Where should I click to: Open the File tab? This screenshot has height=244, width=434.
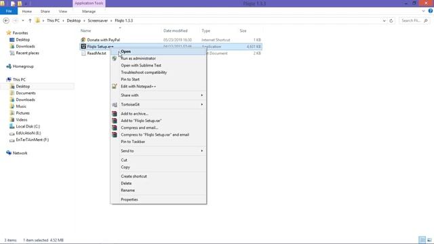click(x=9, y=12)
